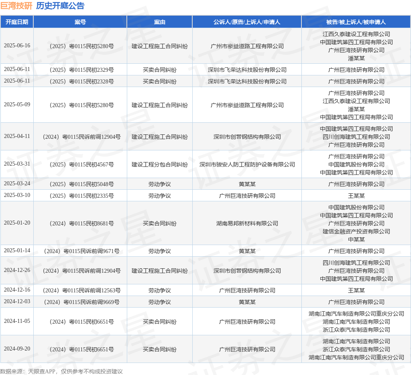
Task: Click the 历史开庭公告 heading
Action: point(60,6)
